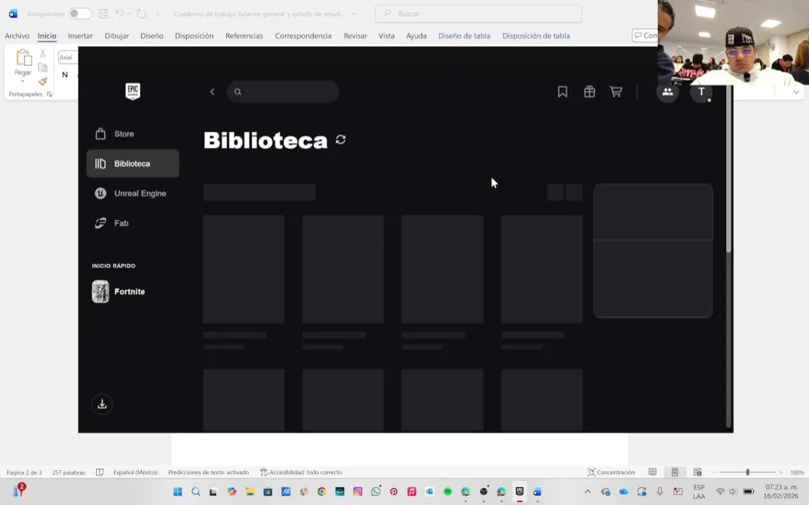The height and width of the screenshot is (505, 809).
Task: Open the Ayuda tab
Action: tap(416, 36)
